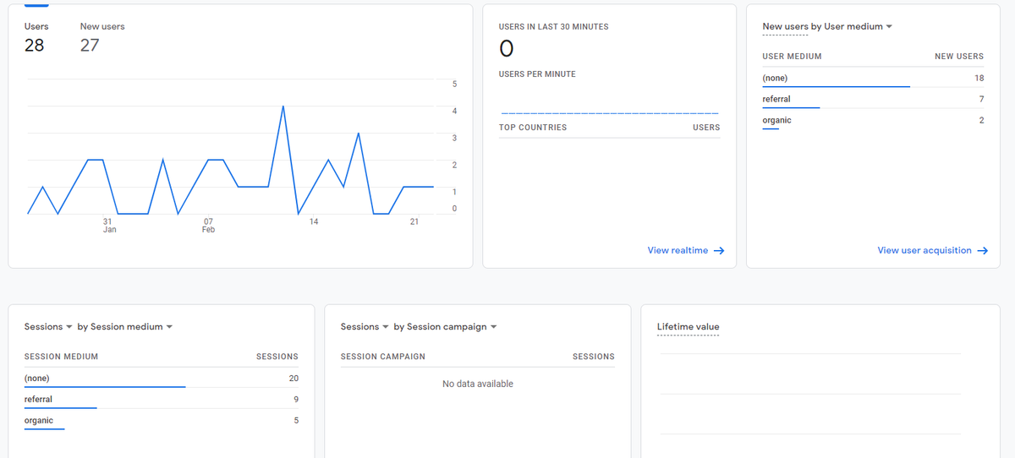The height and width of the screenshot is (458, 1015).
Task: Click the No data available message
Action: pyautogui.click(x=478, y=384)
